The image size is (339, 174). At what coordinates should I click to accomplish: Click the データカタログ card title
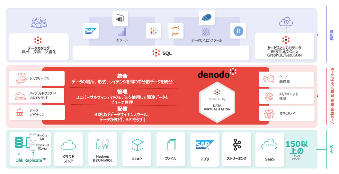point(39,48)
